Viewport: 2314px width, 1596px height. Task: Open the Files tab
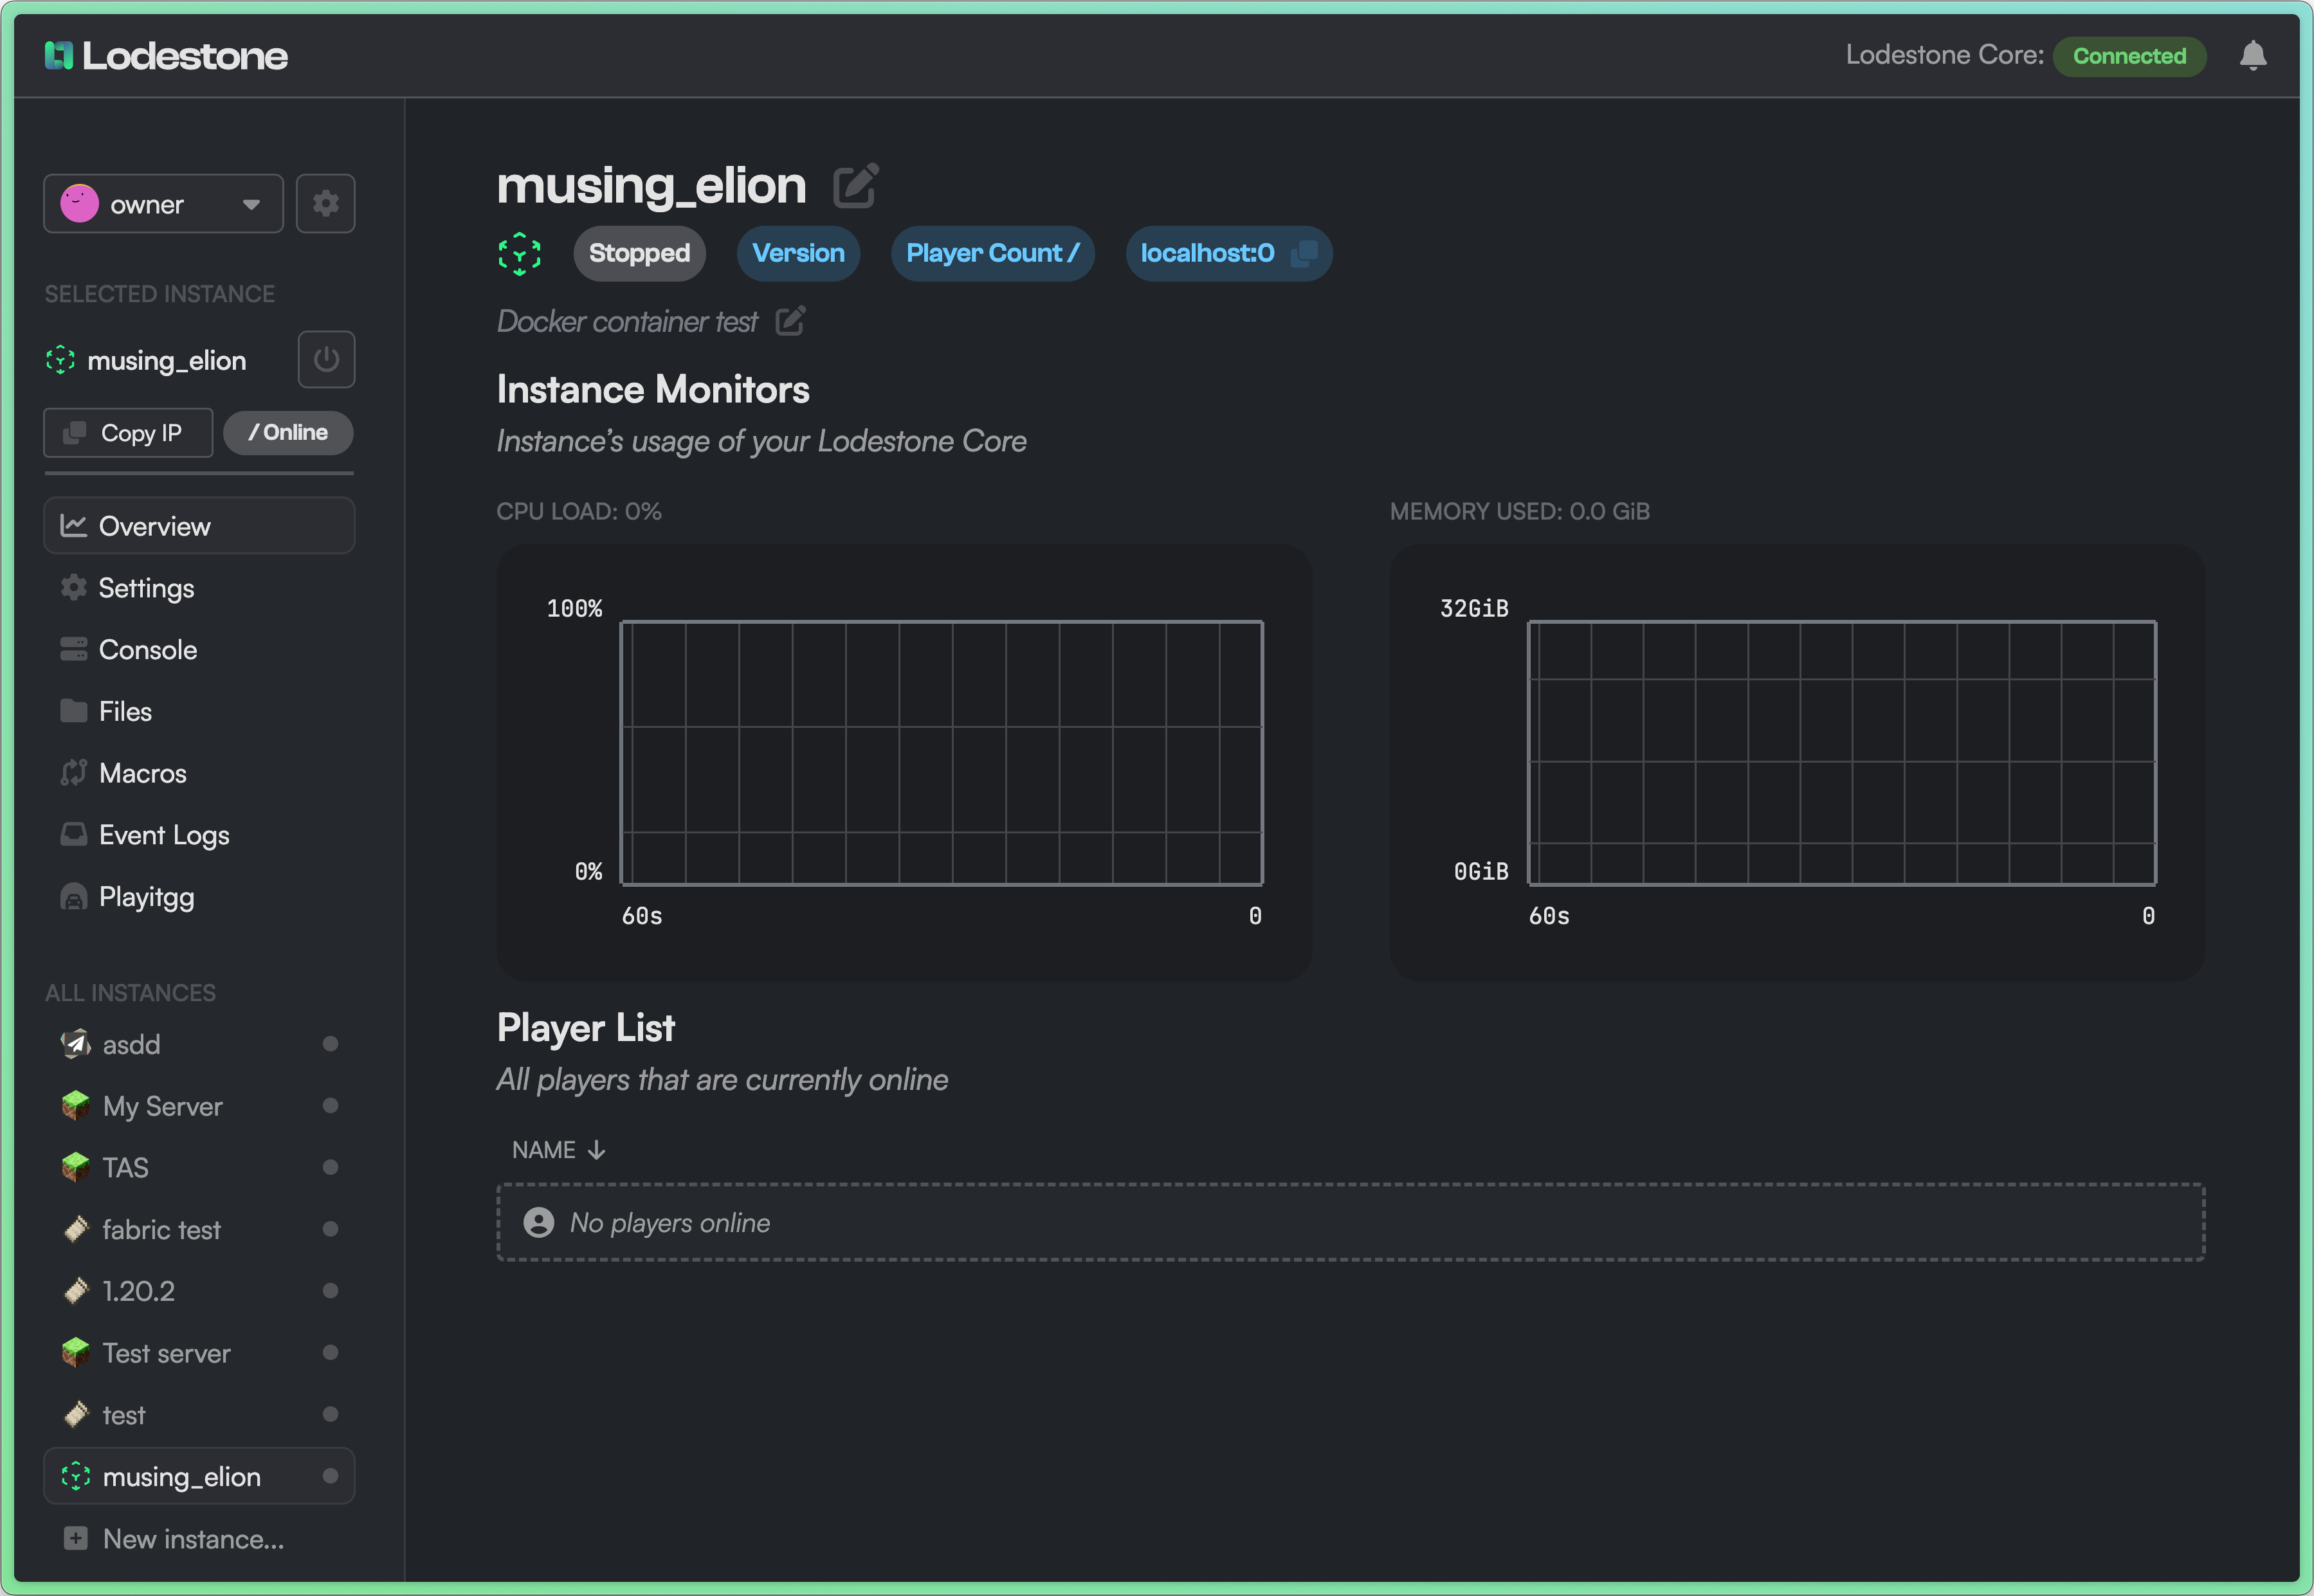coord(199,711)
